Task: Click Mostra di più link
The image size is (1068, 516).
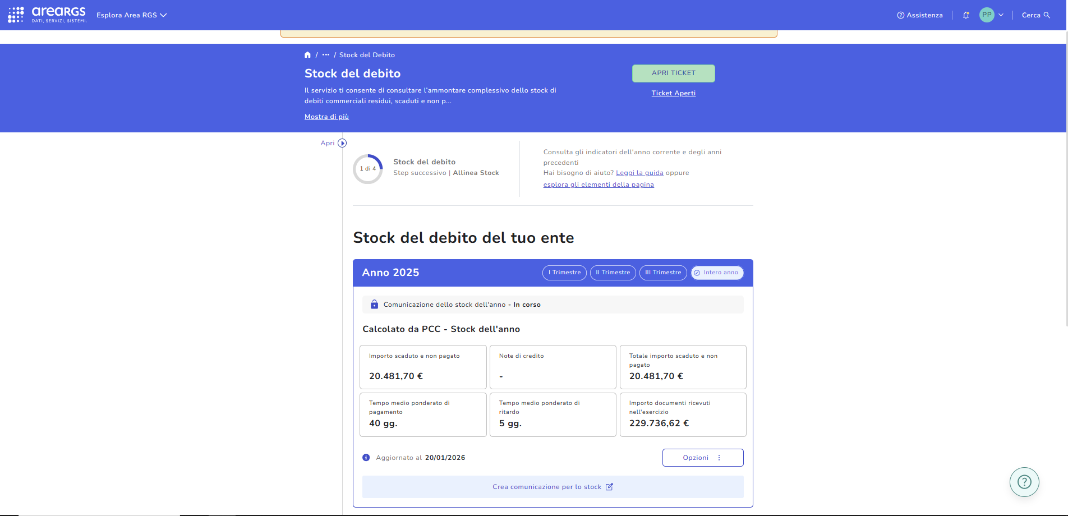Action: pyautogui.click(x=326, y=117)
